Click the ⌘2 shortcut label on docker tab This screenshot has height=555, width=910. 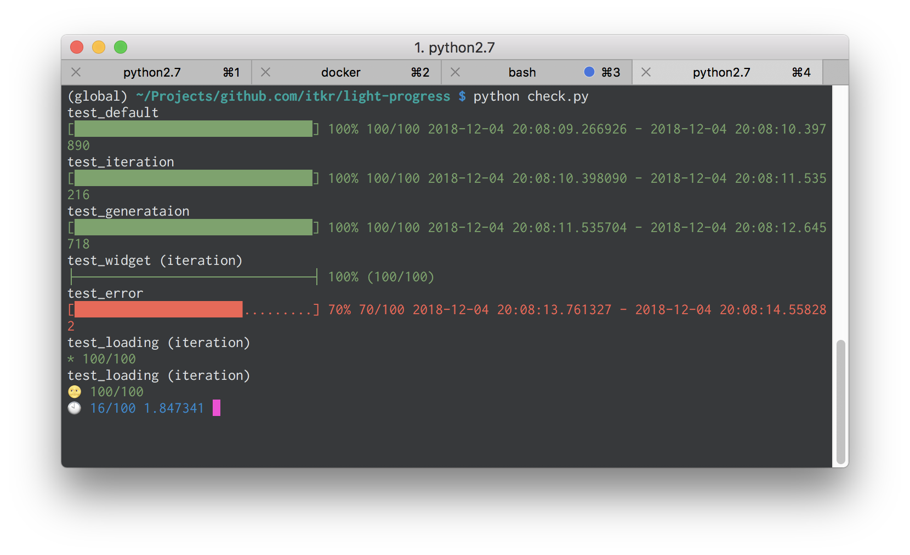tap(420, 72)
